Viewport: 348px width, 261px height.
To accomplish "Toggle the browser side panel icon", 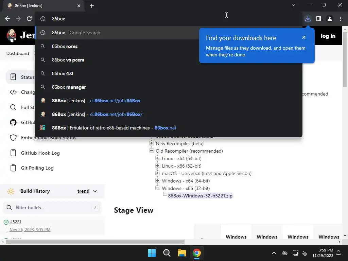I will [x=319, y=19].
